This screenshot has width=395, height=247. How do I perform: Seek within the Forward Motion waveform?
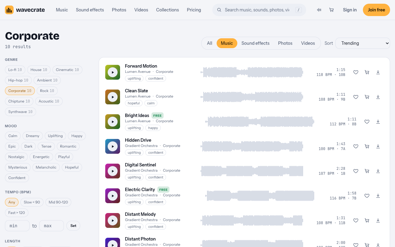click(x=252, y=72)
